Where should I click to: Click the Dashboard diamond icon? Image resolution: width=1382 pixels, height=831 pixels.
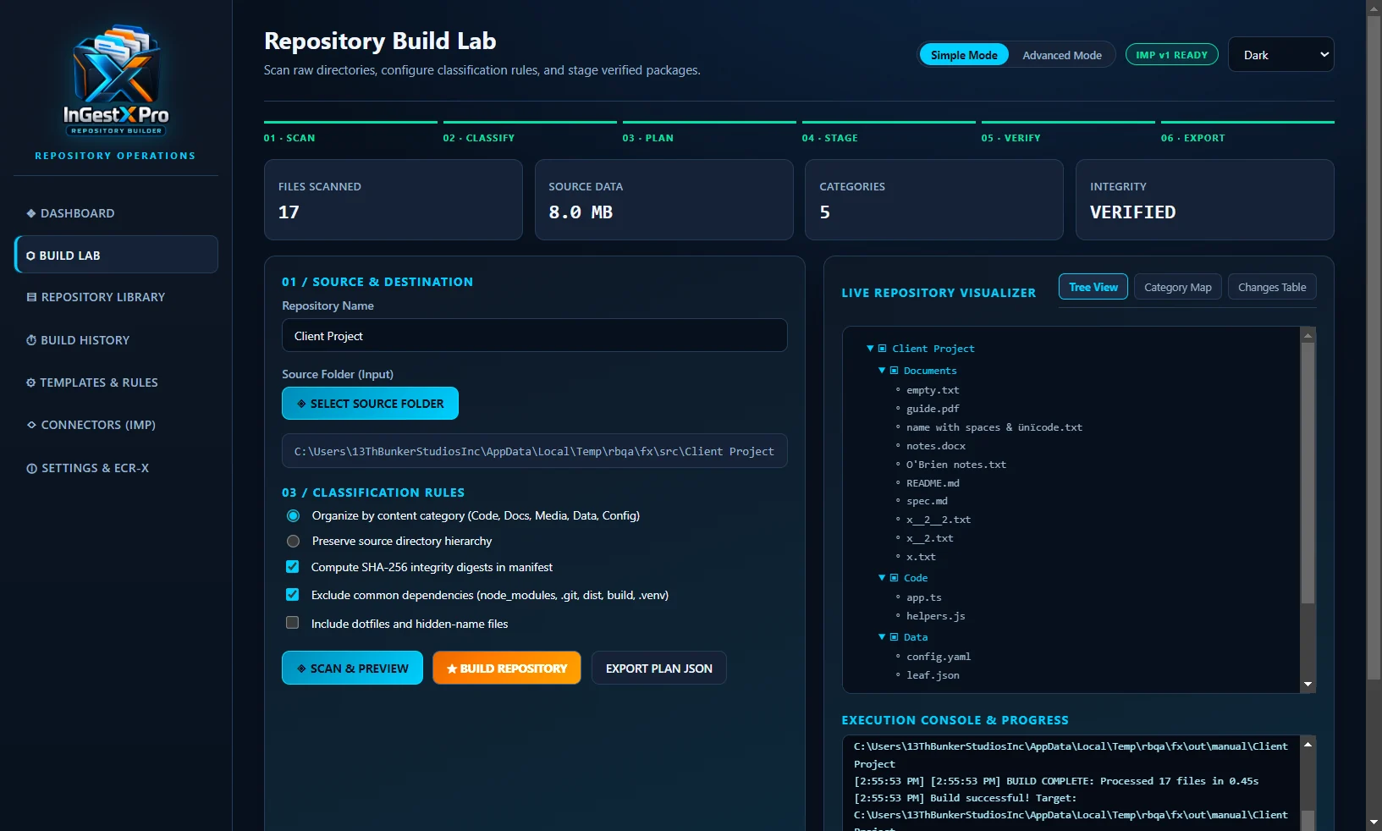click(x=31, y=213)
